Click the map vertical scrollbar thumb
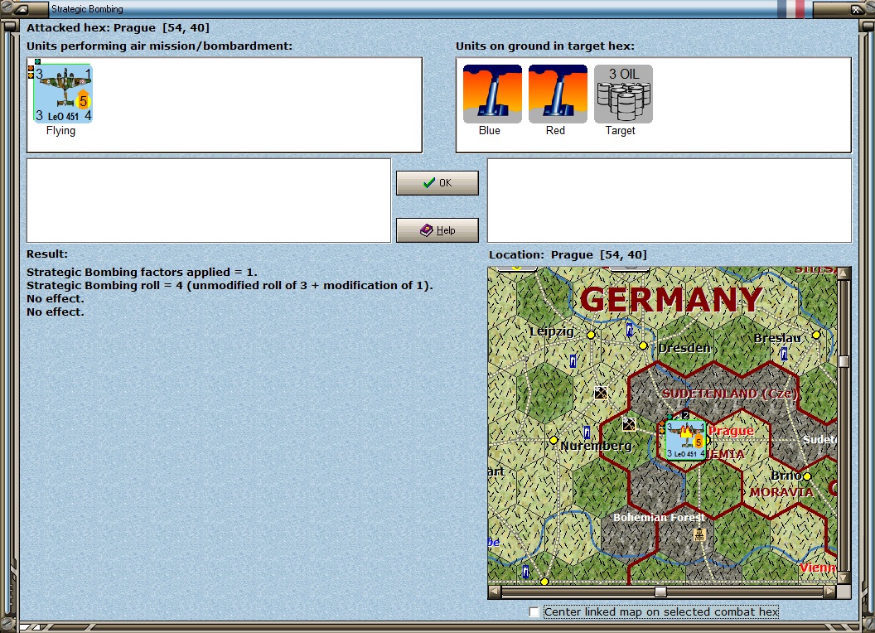The image size is (875, 633). tap(844, 361)
